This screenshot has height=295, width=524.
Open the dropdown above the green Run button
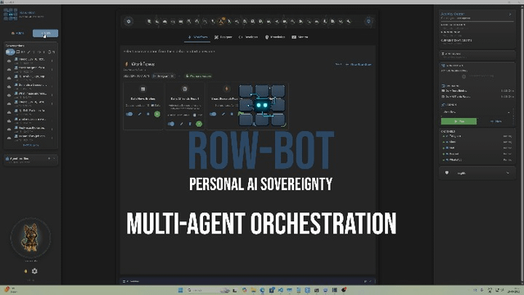(x=477, y=112)
